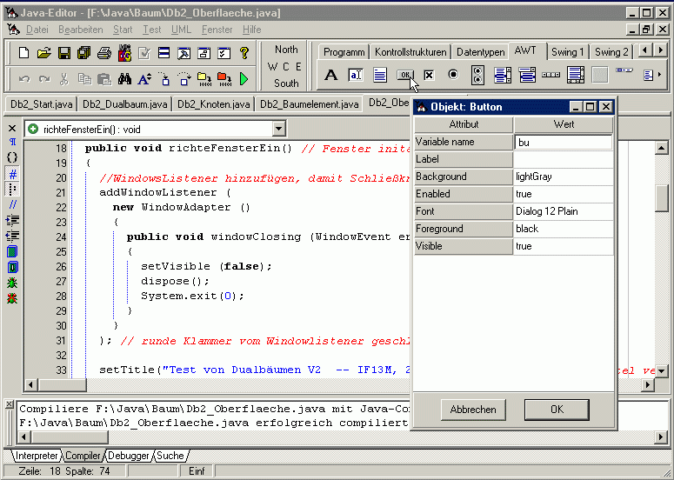Confirm dialog with OK button
The height and width of the screenshot is (480, 674).
557,409
